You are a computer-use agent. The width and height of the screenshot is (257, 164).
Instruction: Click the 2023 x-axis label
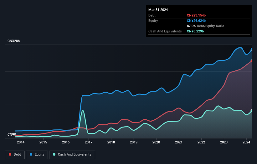[x=224, y=142]
